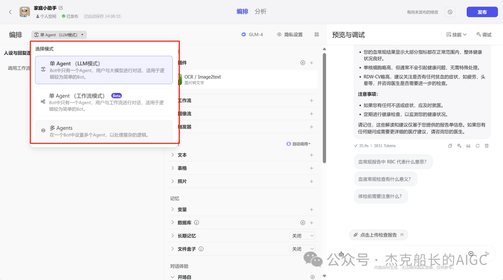This screenshot has width=503, height=280.
Task: Click the middle panel vertical scrollbar
Action: point(324,108)
